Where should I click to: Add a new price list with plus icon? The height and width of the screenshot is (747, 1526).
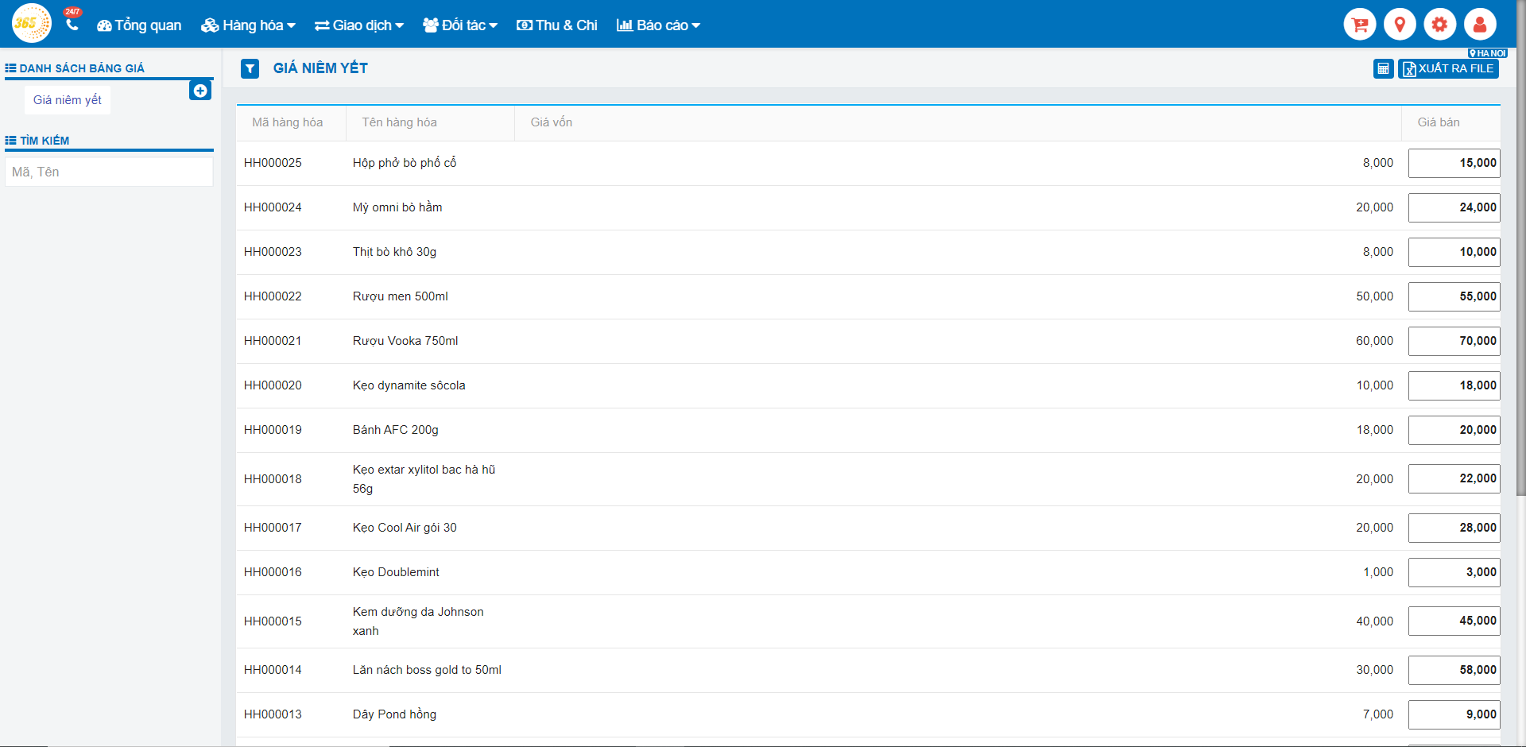click(200, 91)
